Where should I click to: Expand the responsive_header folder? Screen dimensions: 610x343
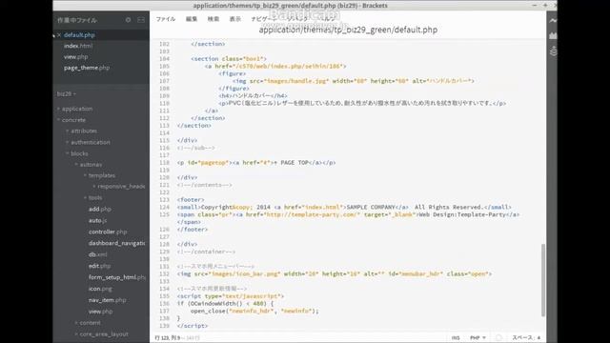[121, 187]
